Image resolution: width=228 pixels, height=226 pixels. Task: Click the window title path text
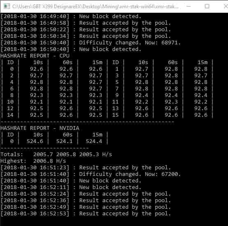(x=95, y=7)
